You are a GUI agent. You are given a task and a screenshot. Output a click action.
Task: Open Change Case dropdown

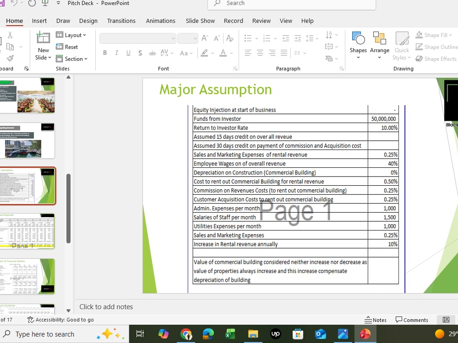(x=186, y=53)
